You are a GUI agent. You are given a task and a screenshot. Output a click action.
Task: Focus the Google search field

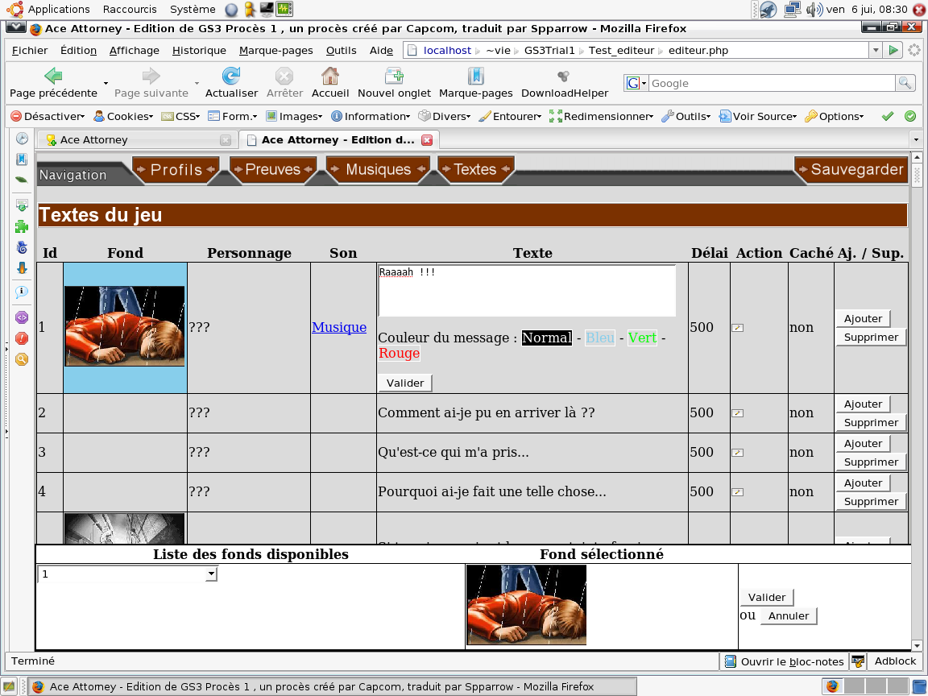point(773,84)
